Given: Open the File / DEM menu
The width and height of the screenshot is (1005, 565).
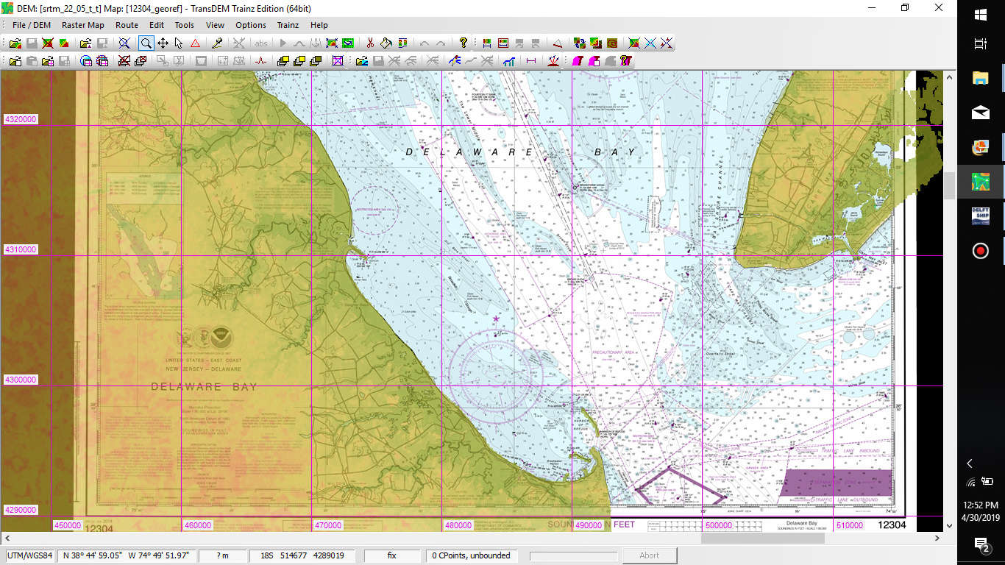Looking at the screenshot, I should pos(32,25).
